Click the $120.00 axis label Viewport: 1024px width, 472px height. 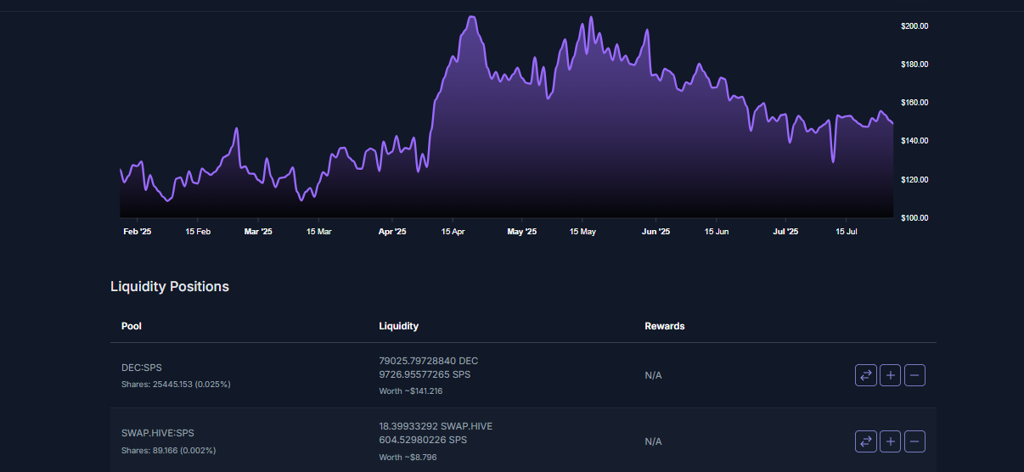click(x=914, y=180)
